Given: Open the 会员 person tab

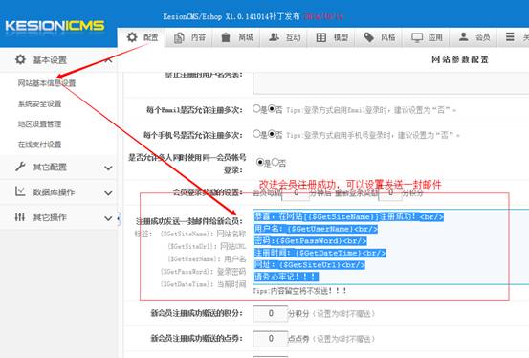Looking at the screenshot, I should [x=474, y=37].
